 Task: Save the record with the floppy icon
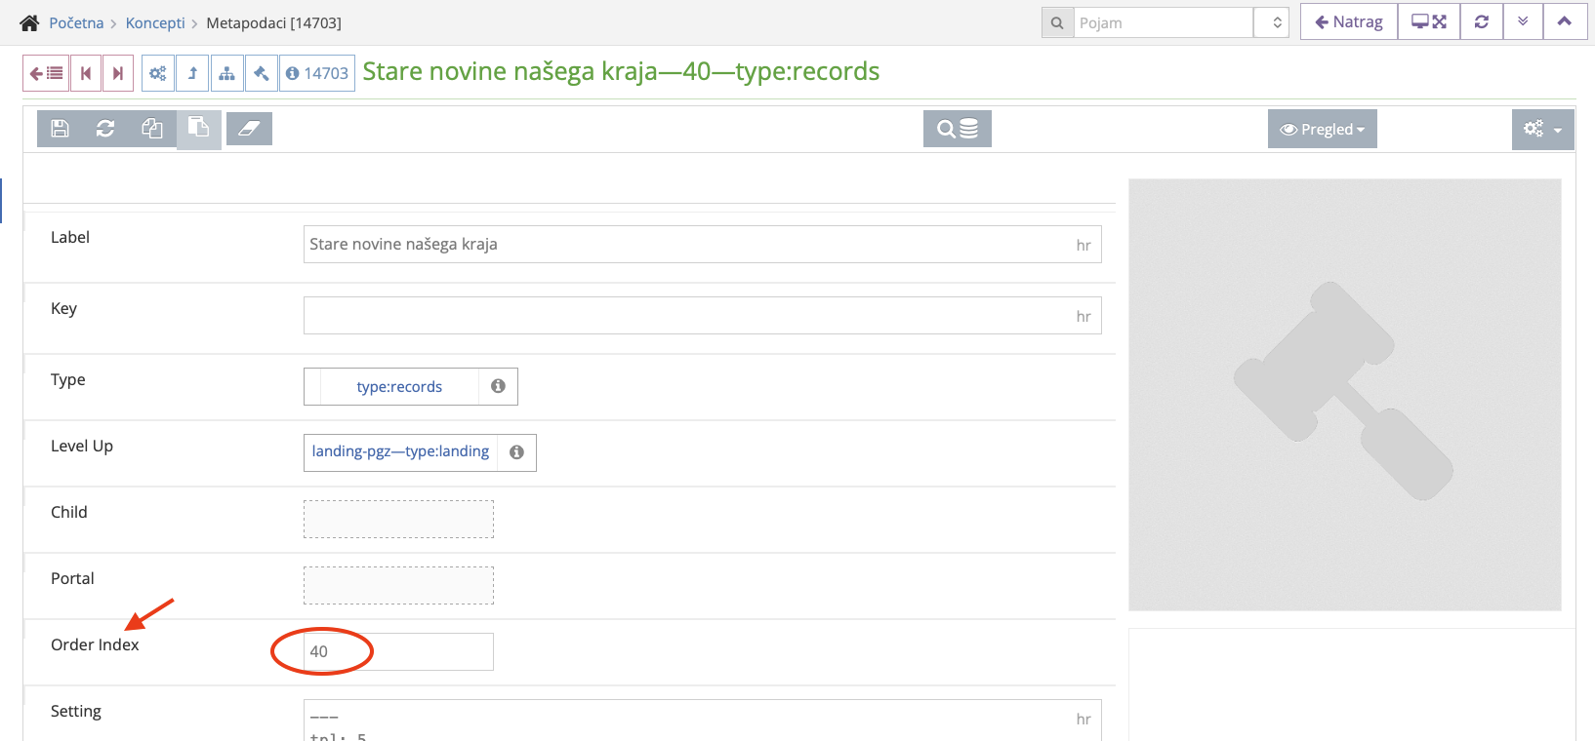click(60, 129)
